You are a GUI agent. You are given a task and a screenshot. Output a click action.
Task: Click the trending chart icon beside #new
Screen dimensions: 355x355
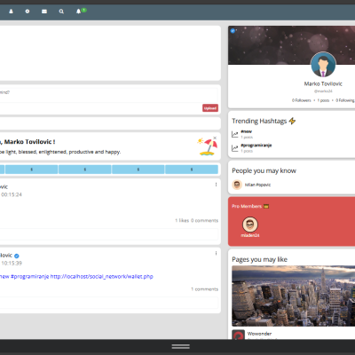[235, 134]
